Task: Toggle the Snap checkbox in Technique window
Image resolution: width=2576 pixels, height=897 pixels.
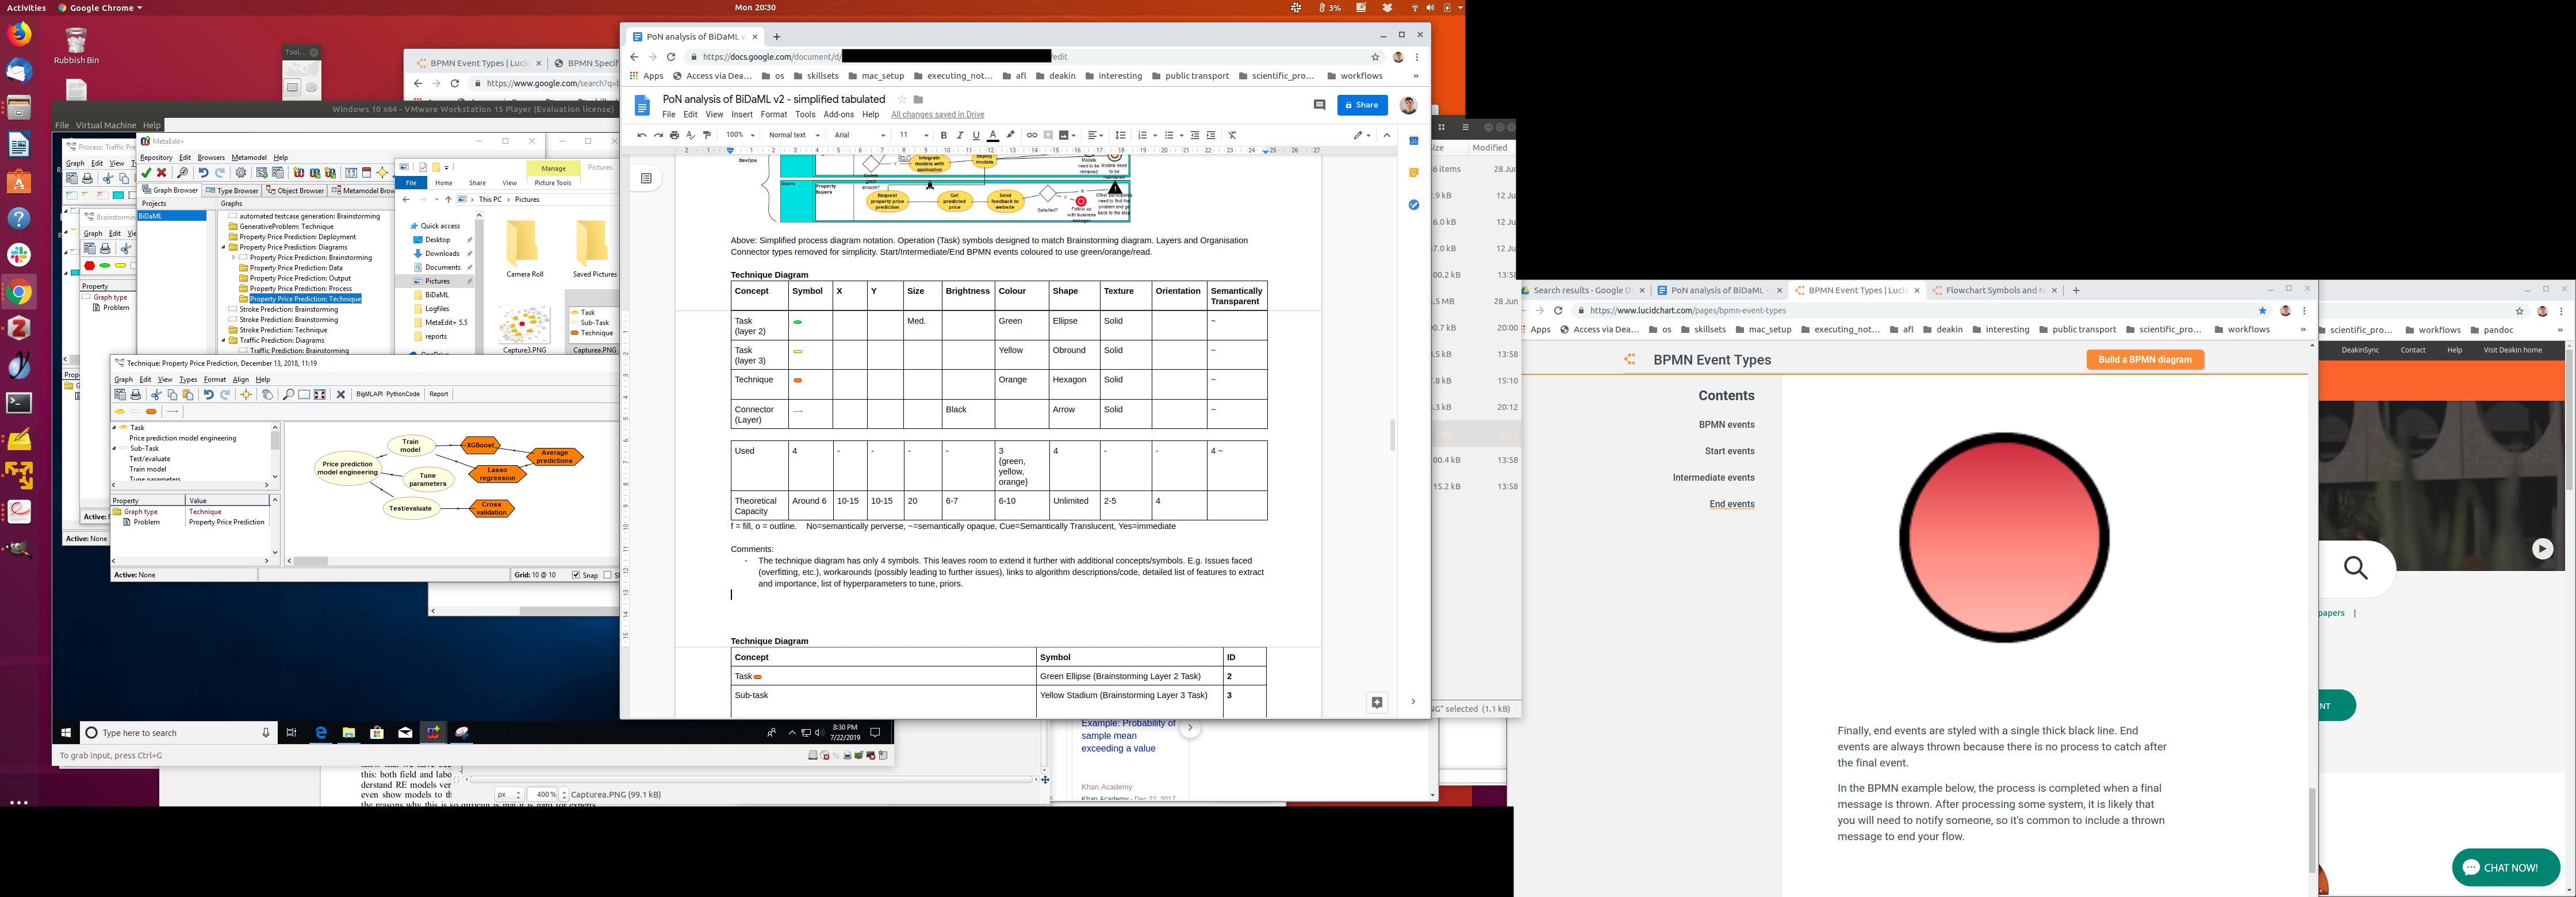Action: (576, 575)
